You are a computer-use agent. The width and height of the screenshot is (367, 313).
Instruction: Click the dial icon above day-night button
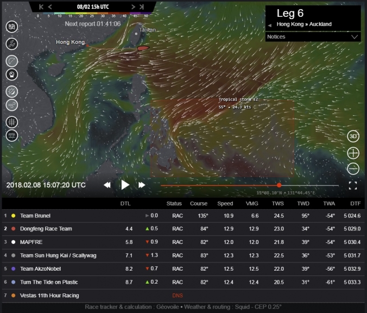click(x=12, y=75)
